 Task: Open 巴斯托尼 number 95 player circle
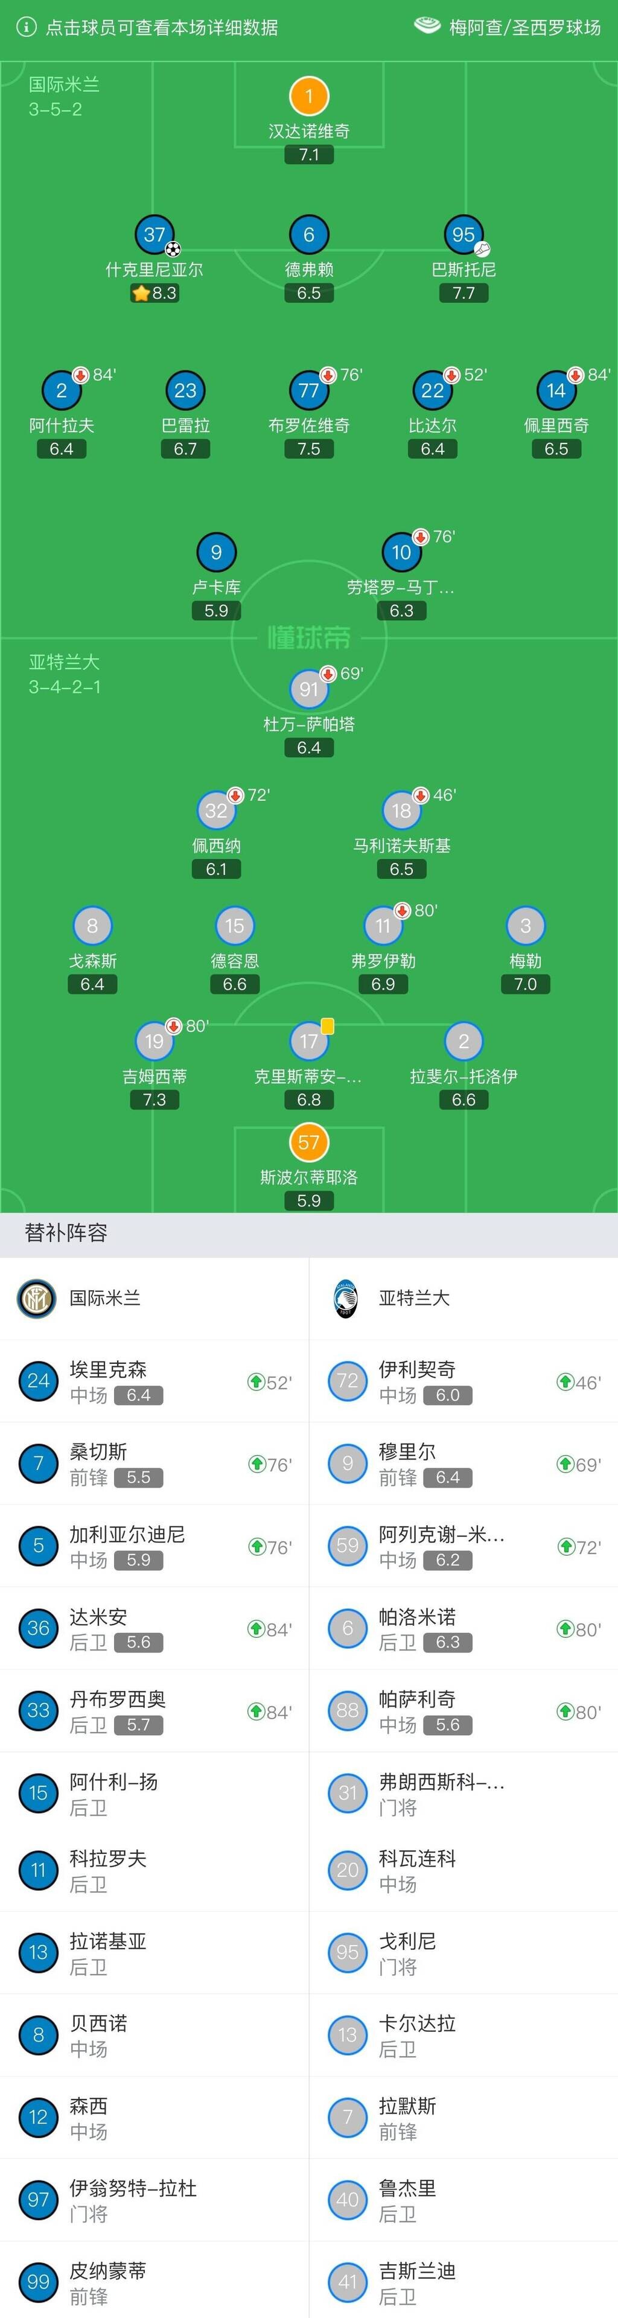coord(463,235)
